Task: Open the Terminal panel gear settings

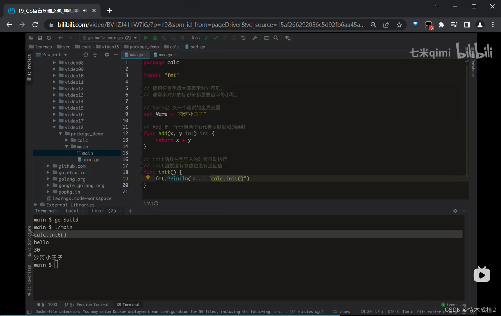Action: [x=455, y=211]
